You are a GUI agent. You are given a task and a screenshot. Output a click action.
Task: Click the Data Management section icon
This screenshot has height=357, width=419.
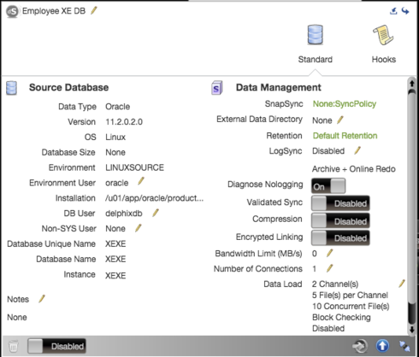click(217, 88)
